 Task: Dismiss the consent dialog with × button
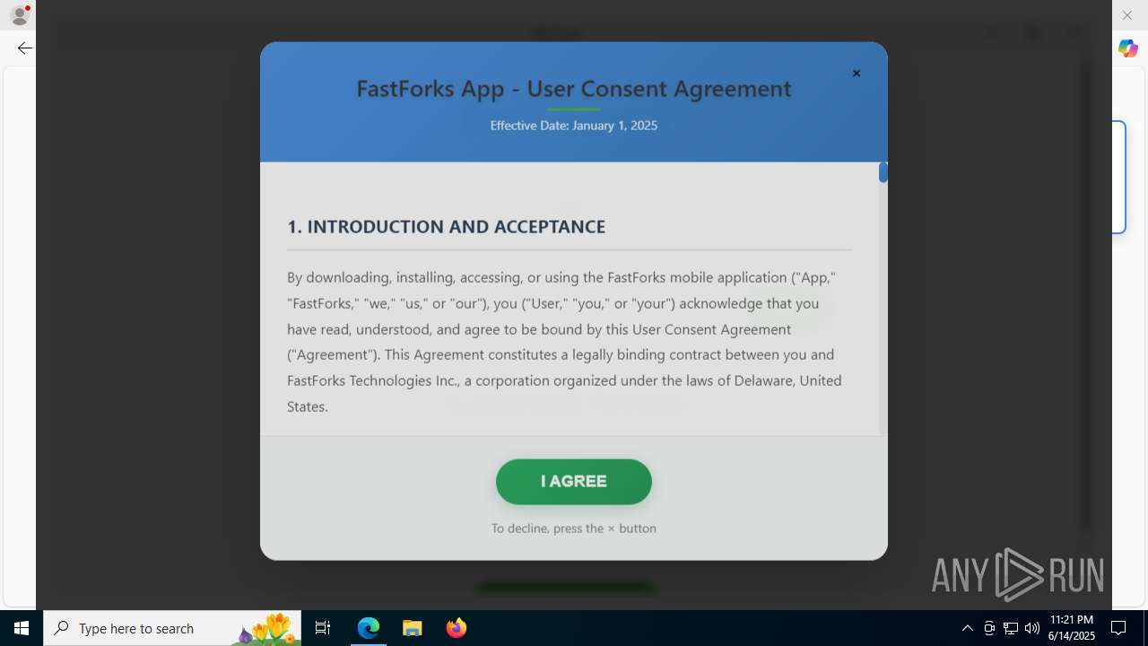point(857,74)
